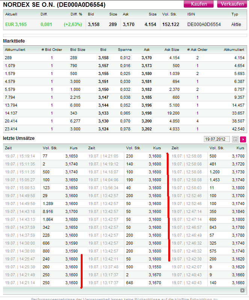Click the percent change (+2,63%)

point(73,24)
